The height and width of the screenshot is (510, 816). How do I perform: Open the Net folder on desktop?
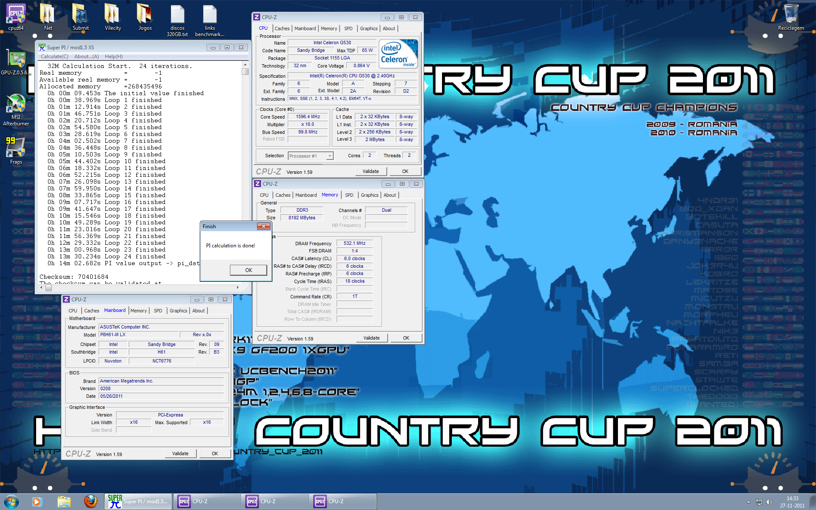pos(48,17)
